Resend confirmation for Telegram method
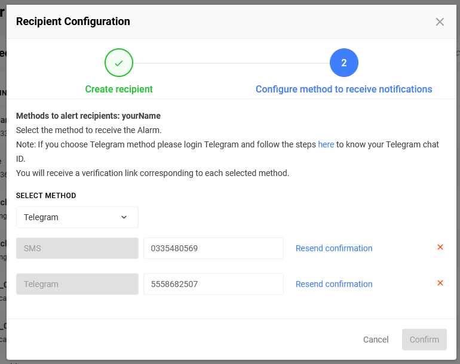This screenshot has width=460, height=364. 334,284
